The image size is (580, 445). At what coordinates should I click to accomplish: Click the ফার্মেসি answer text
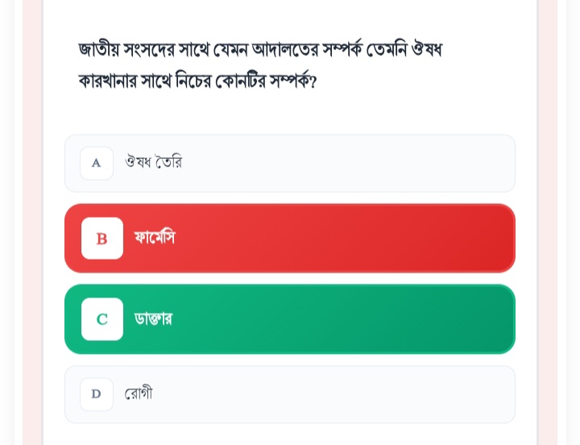[x=155, y=238]
